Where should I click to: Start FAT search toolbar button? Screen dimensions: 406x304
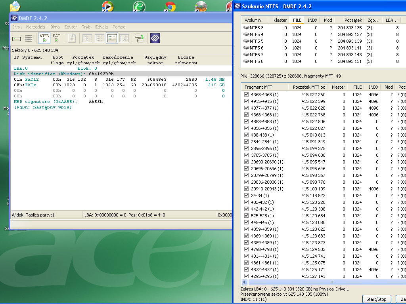[56, 38]
